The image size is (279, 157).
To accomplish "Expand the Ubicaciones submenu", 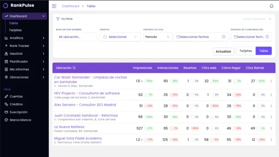I will [x=44, y=77].
